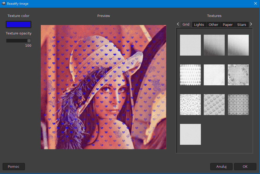The width and height of the screenshot is (260, 174).
Task: Open the Other textures tab
Action: tap(213, 25)
